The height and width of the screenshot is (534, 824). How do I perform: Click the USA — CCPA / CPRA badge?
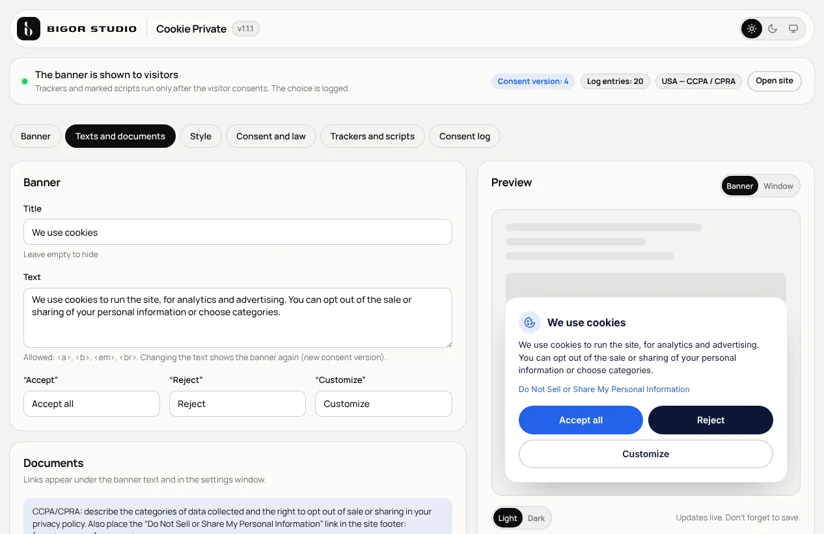pos(698,81)
